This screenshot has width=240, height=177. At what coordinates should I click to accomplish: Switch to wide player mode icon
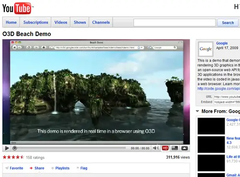coord(175,148)
